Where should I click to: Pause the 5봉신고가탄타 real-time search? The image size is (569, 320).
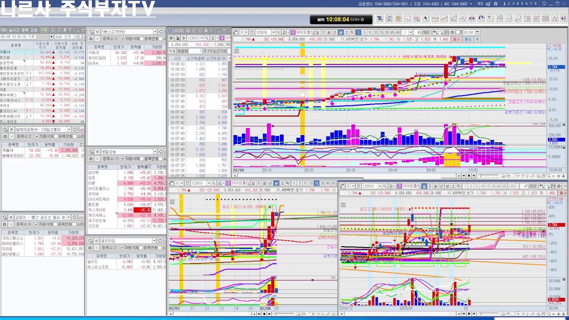point(97,32)
